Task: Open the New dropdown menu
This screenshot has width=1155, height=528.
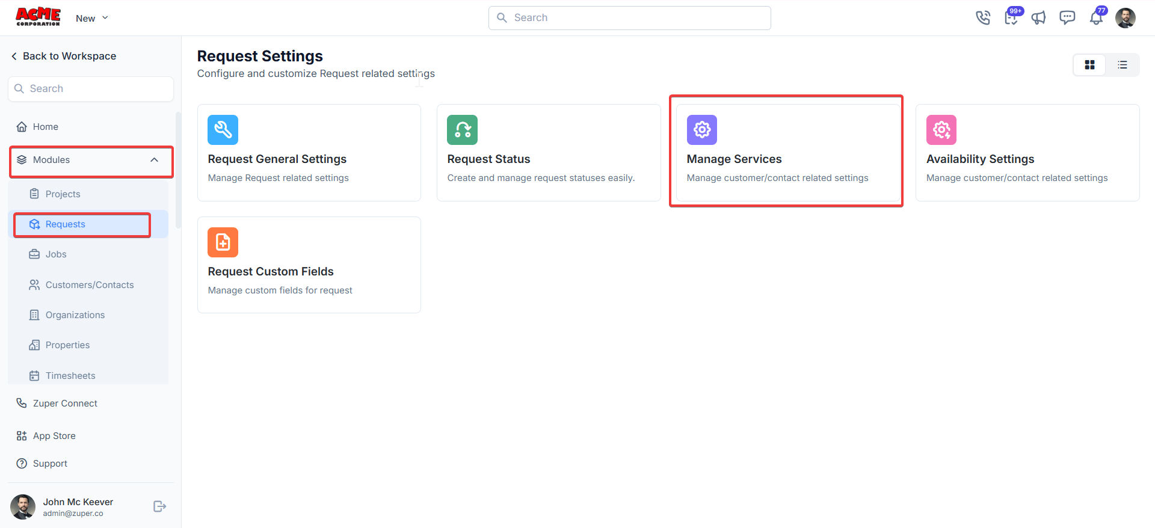Action: pyautogui.click(x=92, y=18)
